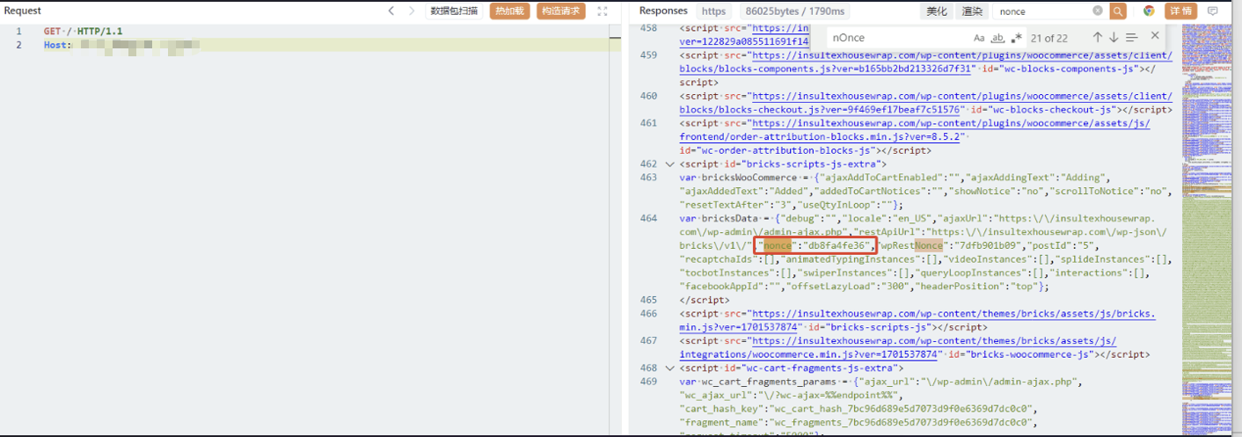Open the blocks-checkout.js script link
The height and width of the screenshot is (437, 1242).
point(925,103)
